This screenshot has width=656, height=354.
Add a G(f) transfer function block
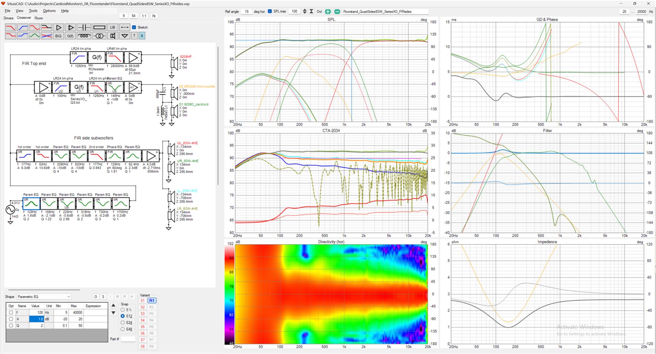click(70, 36)
